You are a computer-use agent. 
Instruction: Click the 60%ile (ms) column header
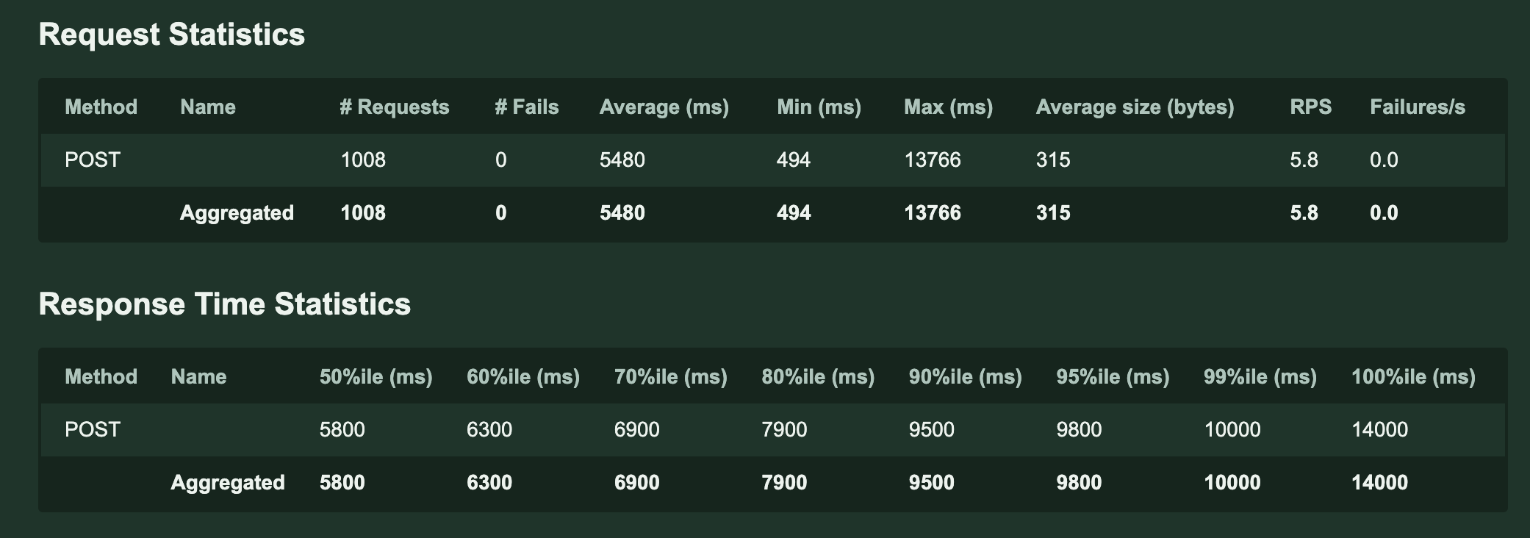click(x=523, y=377)
